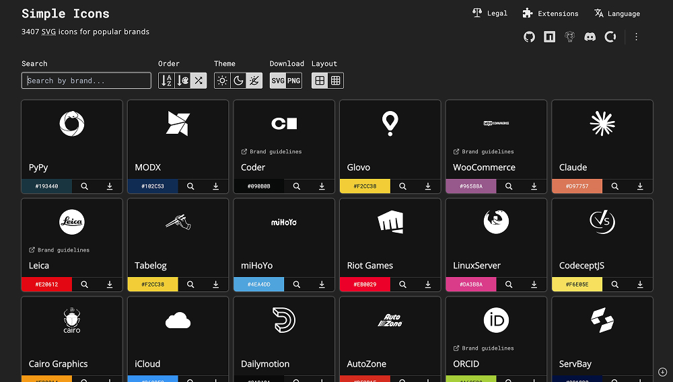Click the Riot Games fist logo image

(x=390, y=222)
